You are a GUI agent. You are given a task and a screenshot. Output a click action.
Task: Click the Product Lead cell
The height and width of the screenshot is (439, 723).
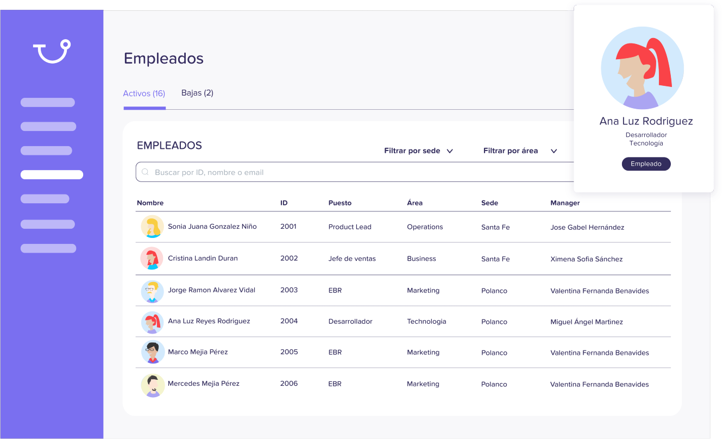coord(350,227)
